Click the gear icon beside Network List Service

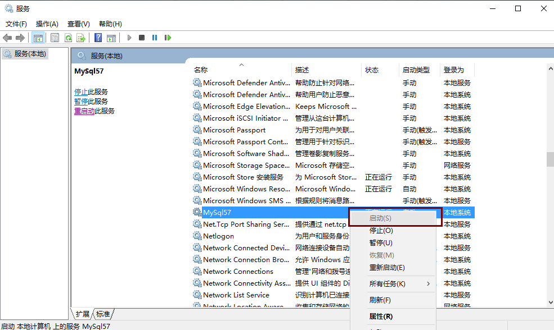pyautogui.click(x=197, y=295)
